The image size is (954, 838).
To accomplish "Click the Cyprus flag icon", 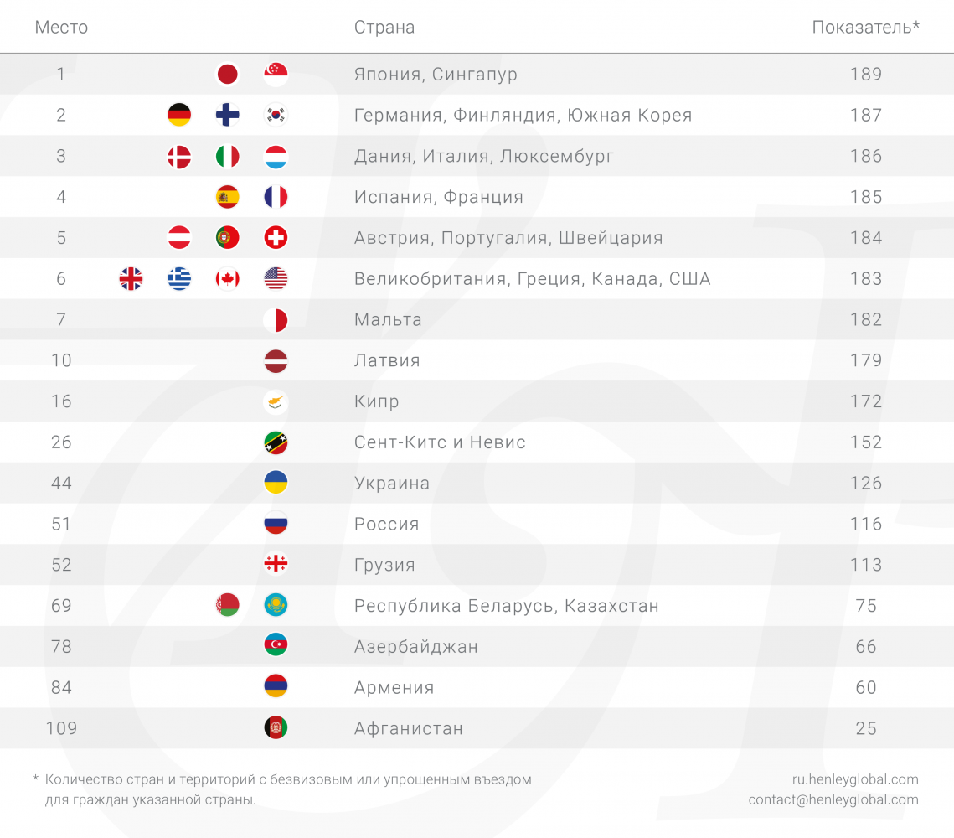I will pos(276,401).
